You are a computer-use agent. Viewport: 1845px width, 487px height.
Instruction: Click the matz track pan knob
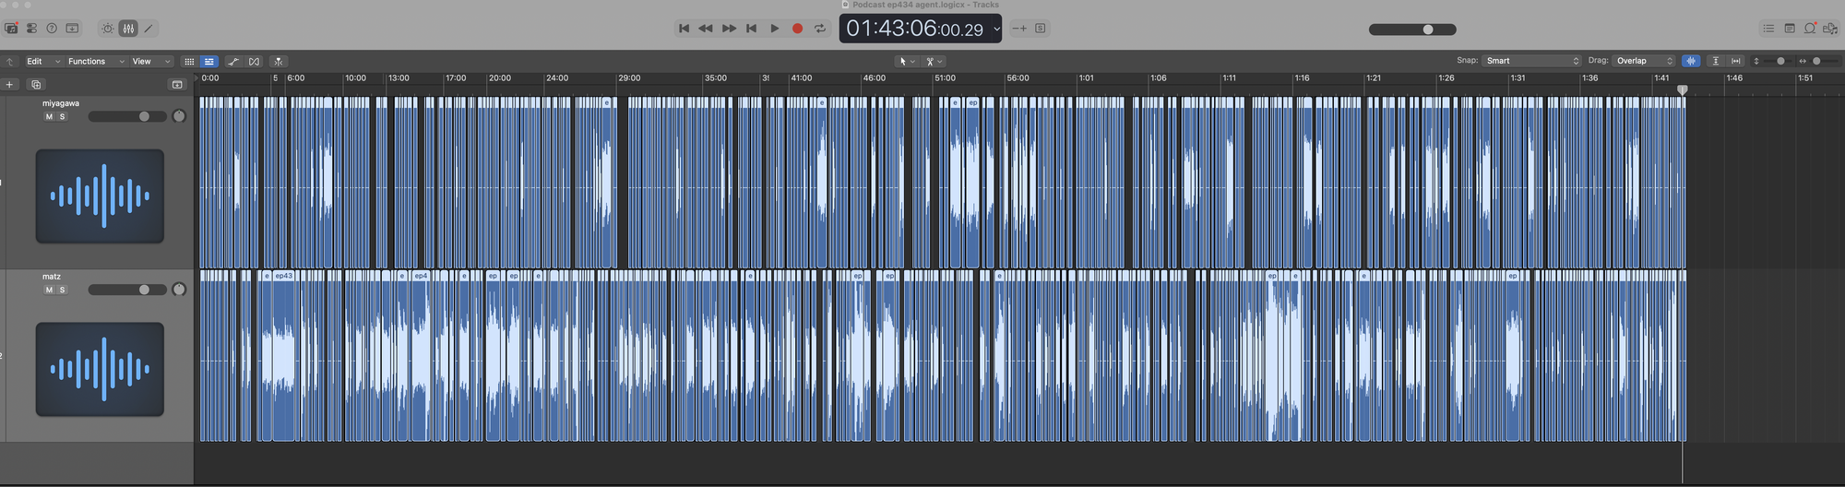click(179, 290)
